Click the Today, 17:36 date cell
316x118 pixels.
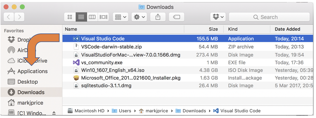pos(289,63)
